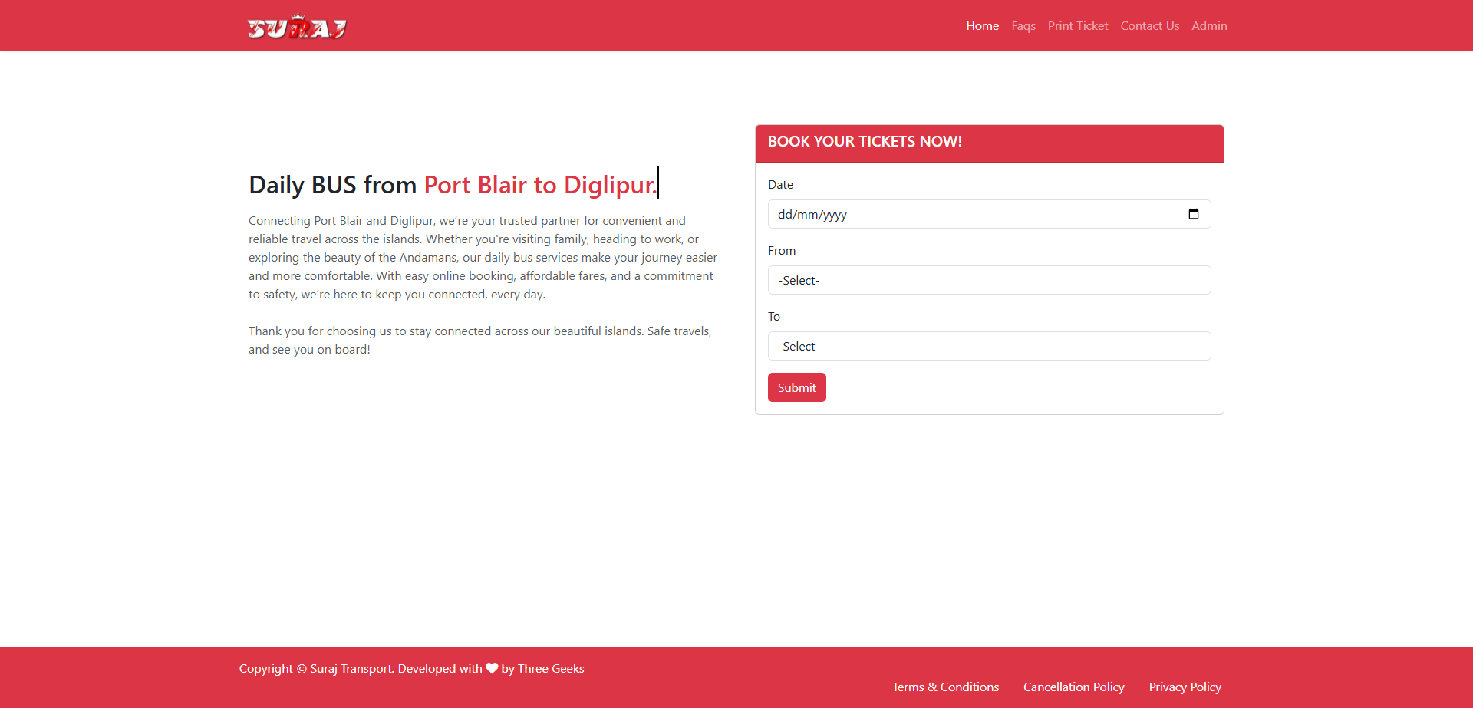Image resolution: width=1473 pixels, height=708 pixels.
Task: Click the 'Daily BUS from' heading text
Action: (x=332, y=185)
